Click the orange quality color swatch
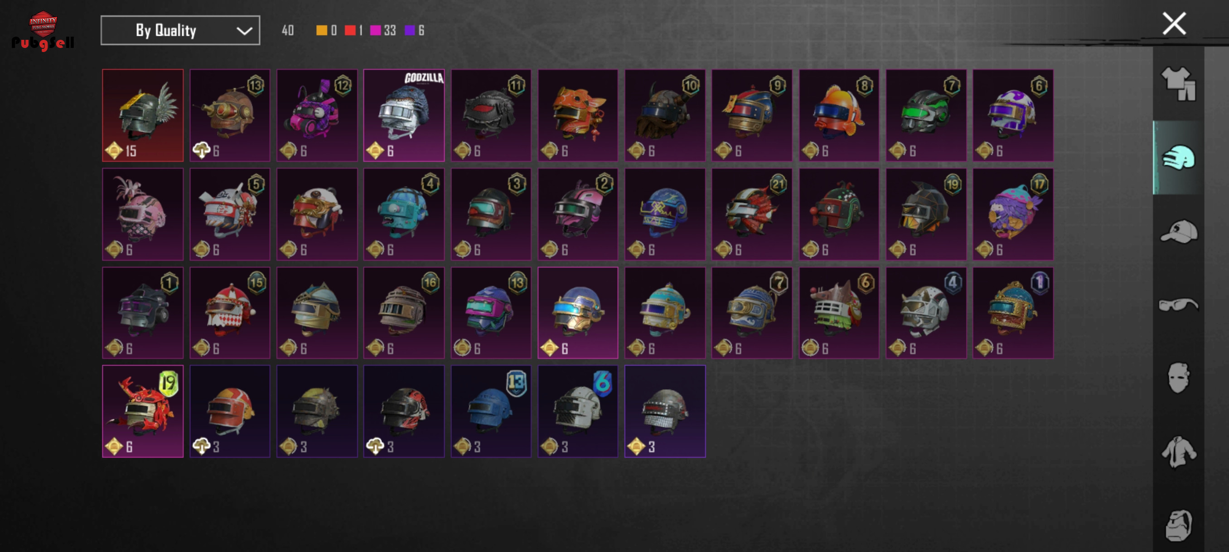The height and width of the screenshot is (552, 1229). click(x=322, y=30)
